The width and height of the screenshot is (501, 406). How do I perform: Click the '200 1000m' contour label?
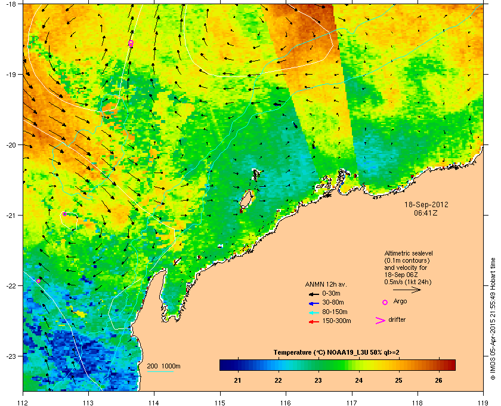(163, 366)
